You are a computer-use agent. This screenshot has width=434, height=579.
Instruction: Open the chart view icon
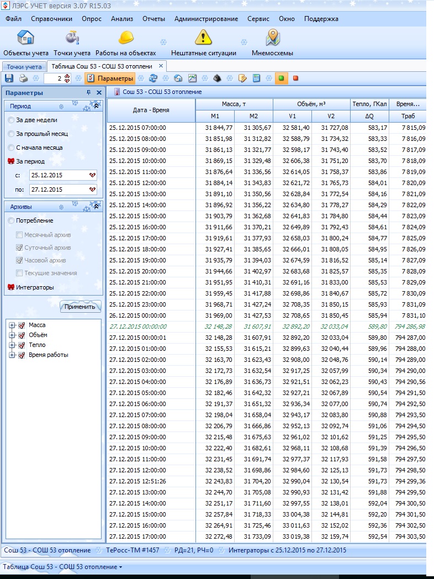coord(192,78)
